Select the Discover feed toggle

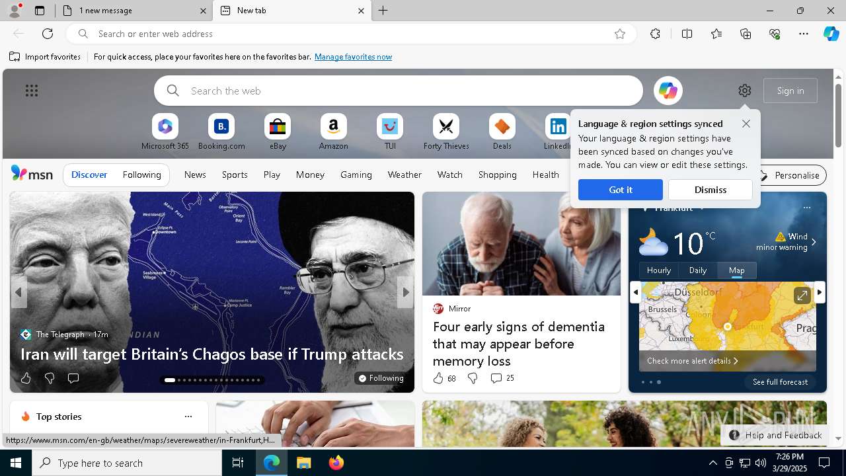coord(89,175)
